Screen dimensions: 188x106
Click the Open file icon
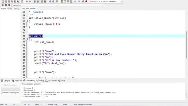pyautogui.click(x=6, y=1)
